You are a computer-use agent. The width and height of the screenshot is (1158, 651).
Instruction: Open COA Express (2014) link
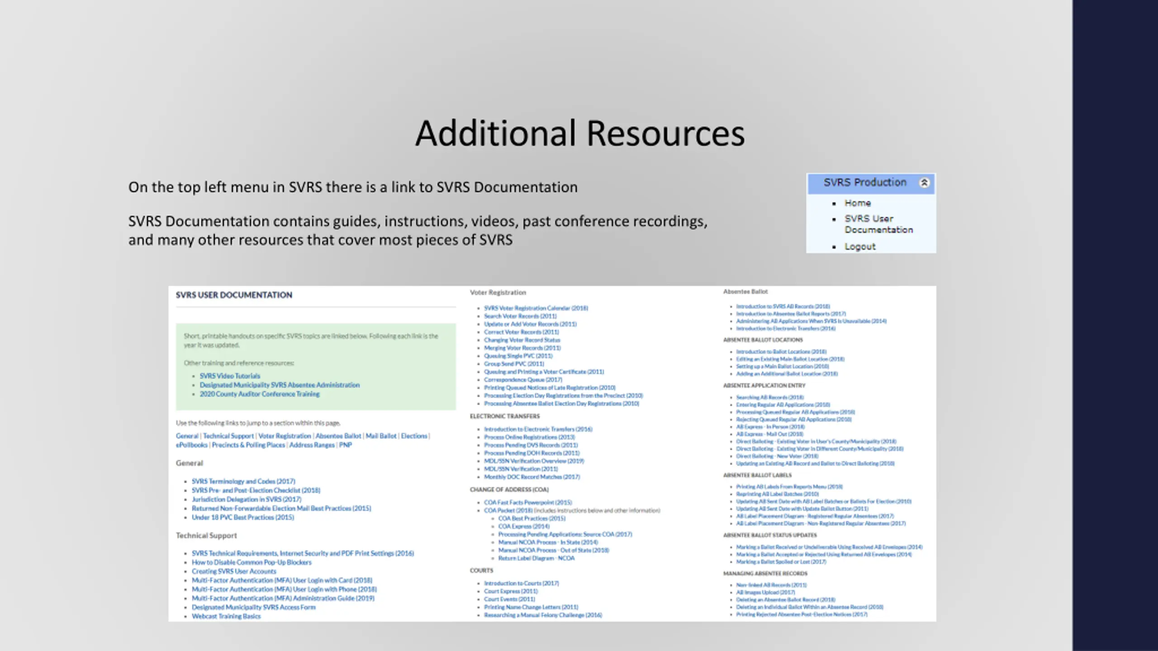click(x=524, y=526)
